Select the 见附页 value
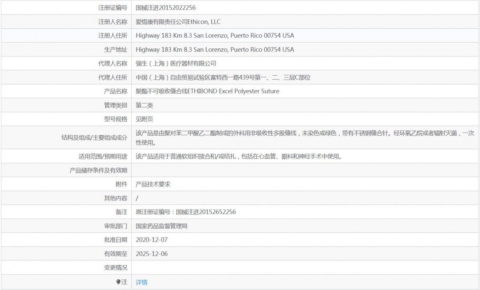480x290 pixels. pos(144,119)
